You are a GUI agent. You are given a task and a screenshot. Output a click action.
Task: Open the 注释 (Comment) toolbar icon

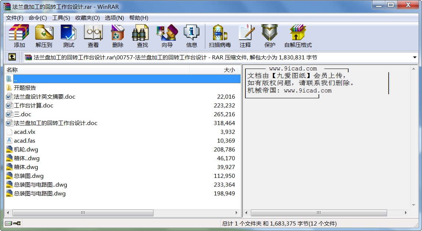pyautogui.click(x=245, y=36)
